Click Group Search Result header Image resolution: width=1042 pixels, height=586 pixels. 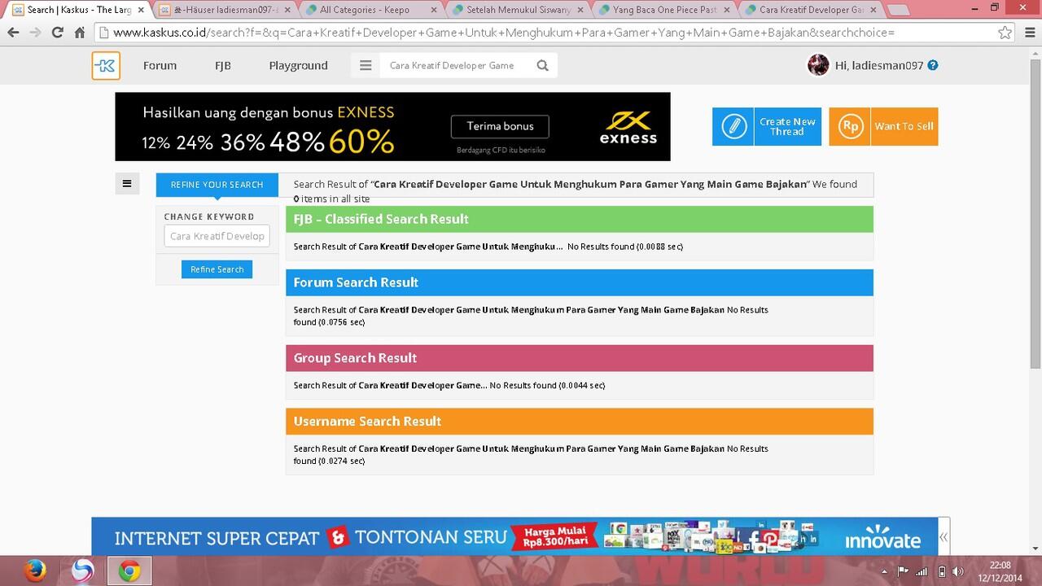[x=579, y=358]
